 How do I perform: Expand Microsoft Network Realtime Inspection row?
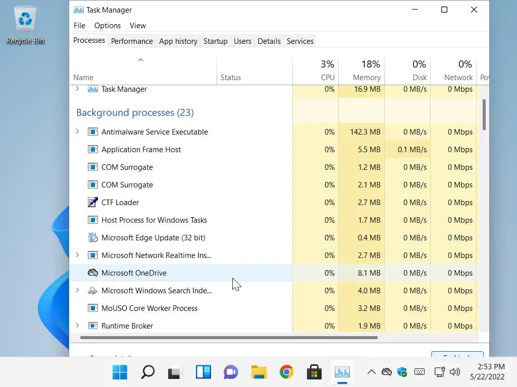77,254
